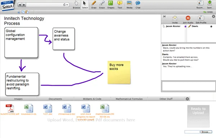Image resolution: width=216 pixels, height=138 pixels.
Task: Select the 'Global configuration management' box
Action: pyautogui.click(x=21, y=43)
